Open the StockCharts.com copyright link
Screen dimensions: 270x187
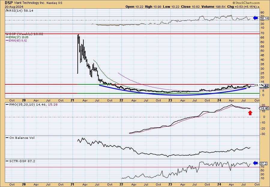click(x=246, y=3)
